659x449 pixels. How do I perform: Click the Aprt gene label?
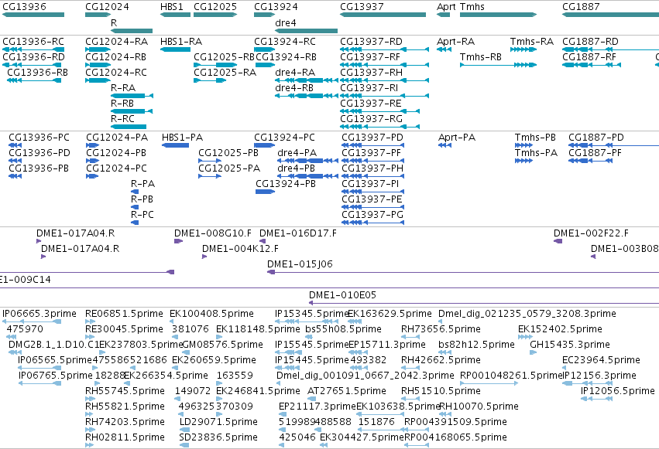coord(446,7)
